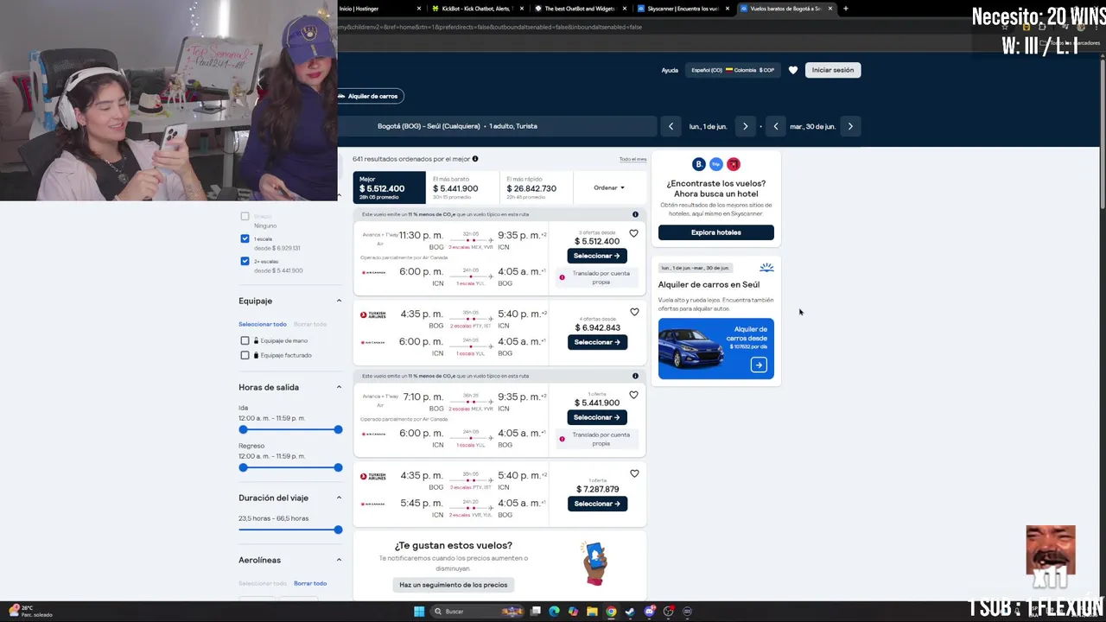Screen dimensions: 1106x622
Task: Open a new browser tab
Action: tap(846, 9)
